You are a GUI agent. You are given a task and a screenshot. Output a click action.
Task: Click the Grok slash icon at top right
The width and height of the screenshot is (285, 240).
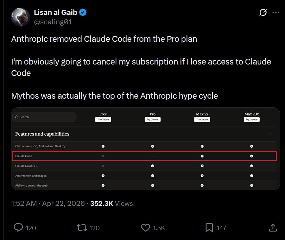pos(263,12)
